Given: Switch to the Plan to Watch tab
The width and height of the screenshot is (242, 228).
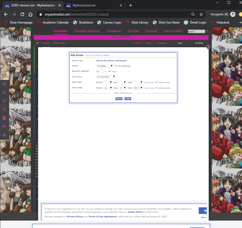Looking at the screenshot, I should 173,31.
